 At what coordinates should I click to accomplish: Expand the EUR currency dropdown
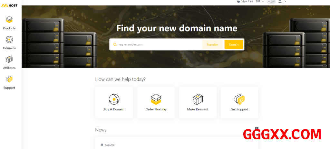click(259, 2)
